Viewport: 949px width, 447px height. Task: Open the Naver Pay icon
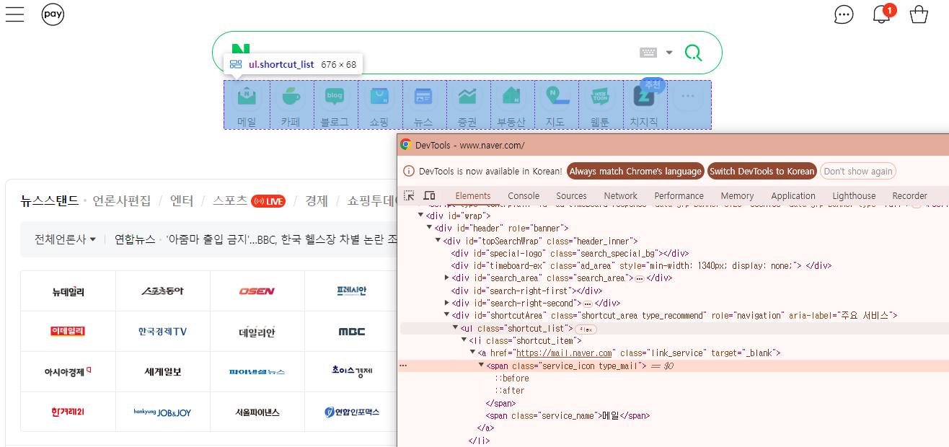53,14
